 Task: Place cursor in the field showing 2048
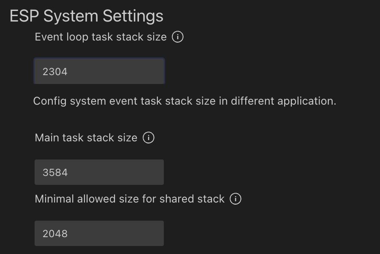coord(99,233)
